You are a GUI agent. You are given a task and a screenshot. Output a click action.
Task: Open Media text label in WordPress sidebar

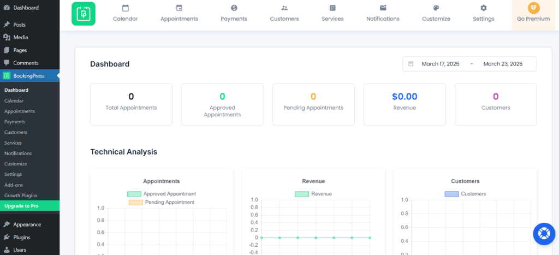click(x=21, y=38)
